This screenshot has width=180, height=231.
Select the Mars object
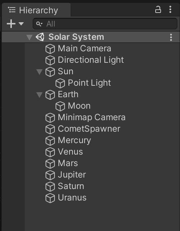tap(68, 163)
